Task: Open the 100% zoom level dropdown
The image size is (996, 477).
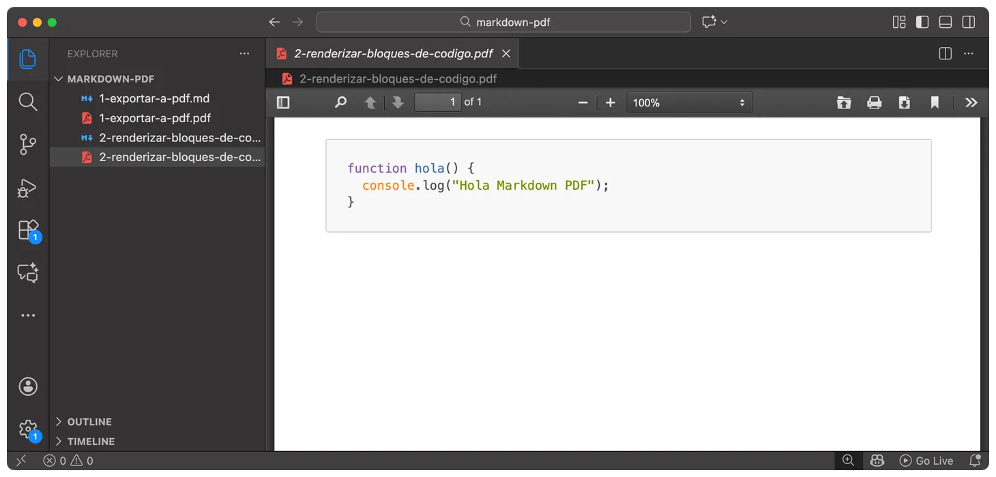Action: [x=689, y=102]
